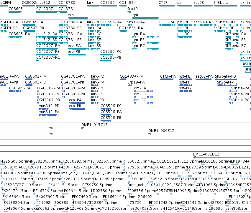Image resolution: width=251 pixels, height=213 pixels.
Task: Click EST RE38286.5prime
Action: (x=33, y=164)
